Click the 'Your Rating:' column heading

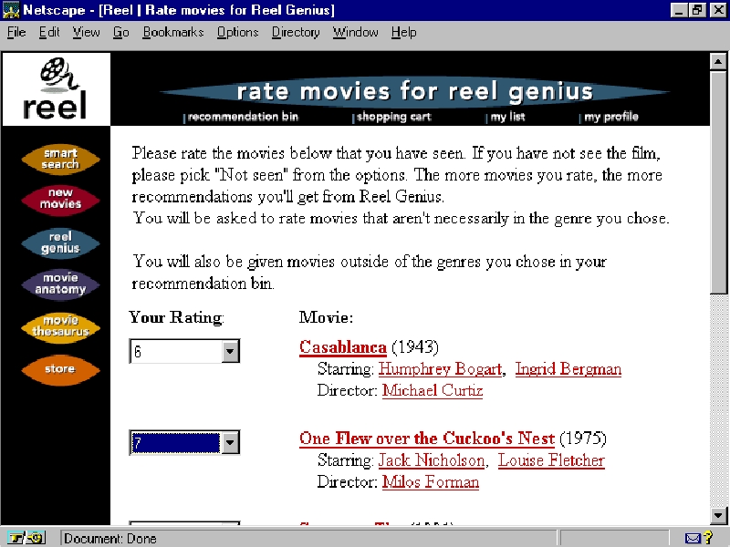point(176,317)
